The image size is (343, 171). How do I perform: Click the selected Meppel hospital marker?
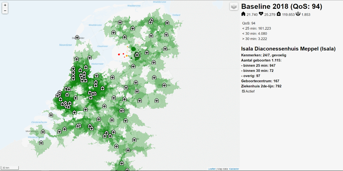click(137, 55)
